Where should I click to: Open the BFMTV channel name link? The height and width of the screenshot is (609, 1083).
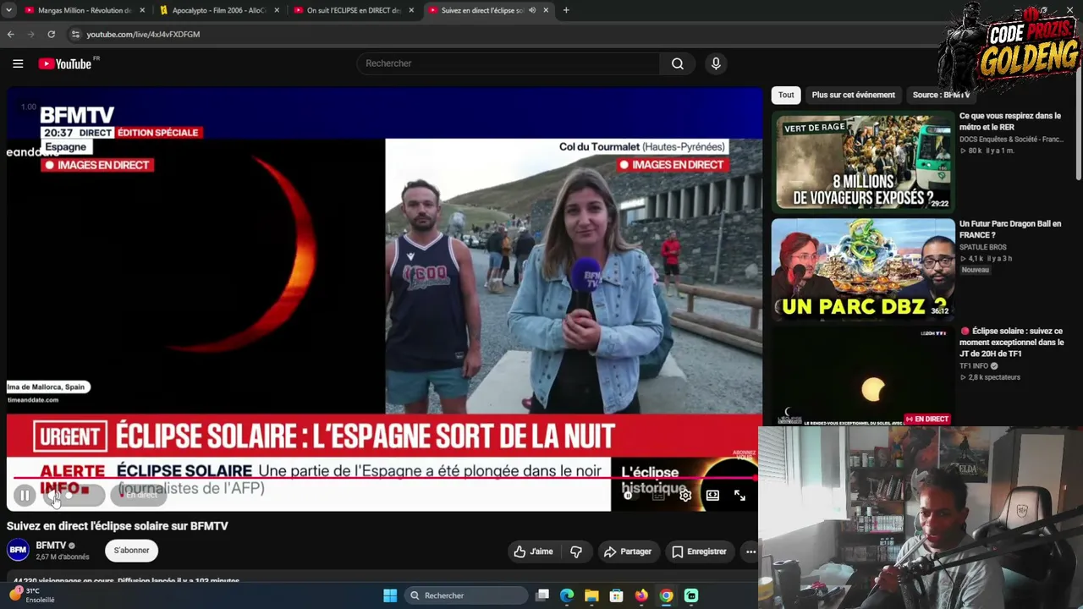(51, 546)
